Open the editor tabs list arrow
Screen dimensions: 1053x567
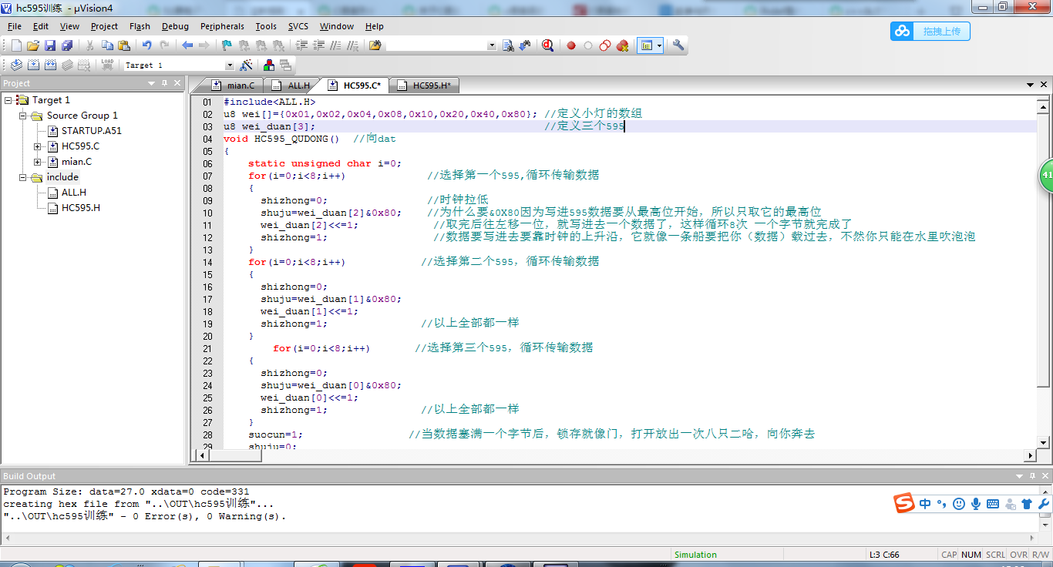click(1031, 85)
